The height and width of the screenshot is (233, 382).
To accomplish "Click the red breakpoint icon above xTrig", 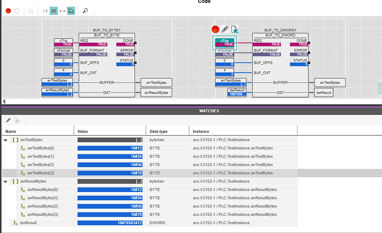I will pyautogui.click(x=215, y=29).
